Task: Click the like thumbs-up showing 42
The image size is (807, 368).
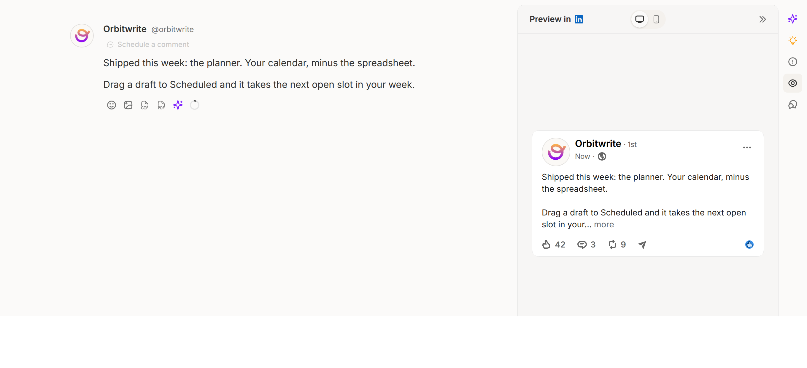Action: [x=554, y=245]
